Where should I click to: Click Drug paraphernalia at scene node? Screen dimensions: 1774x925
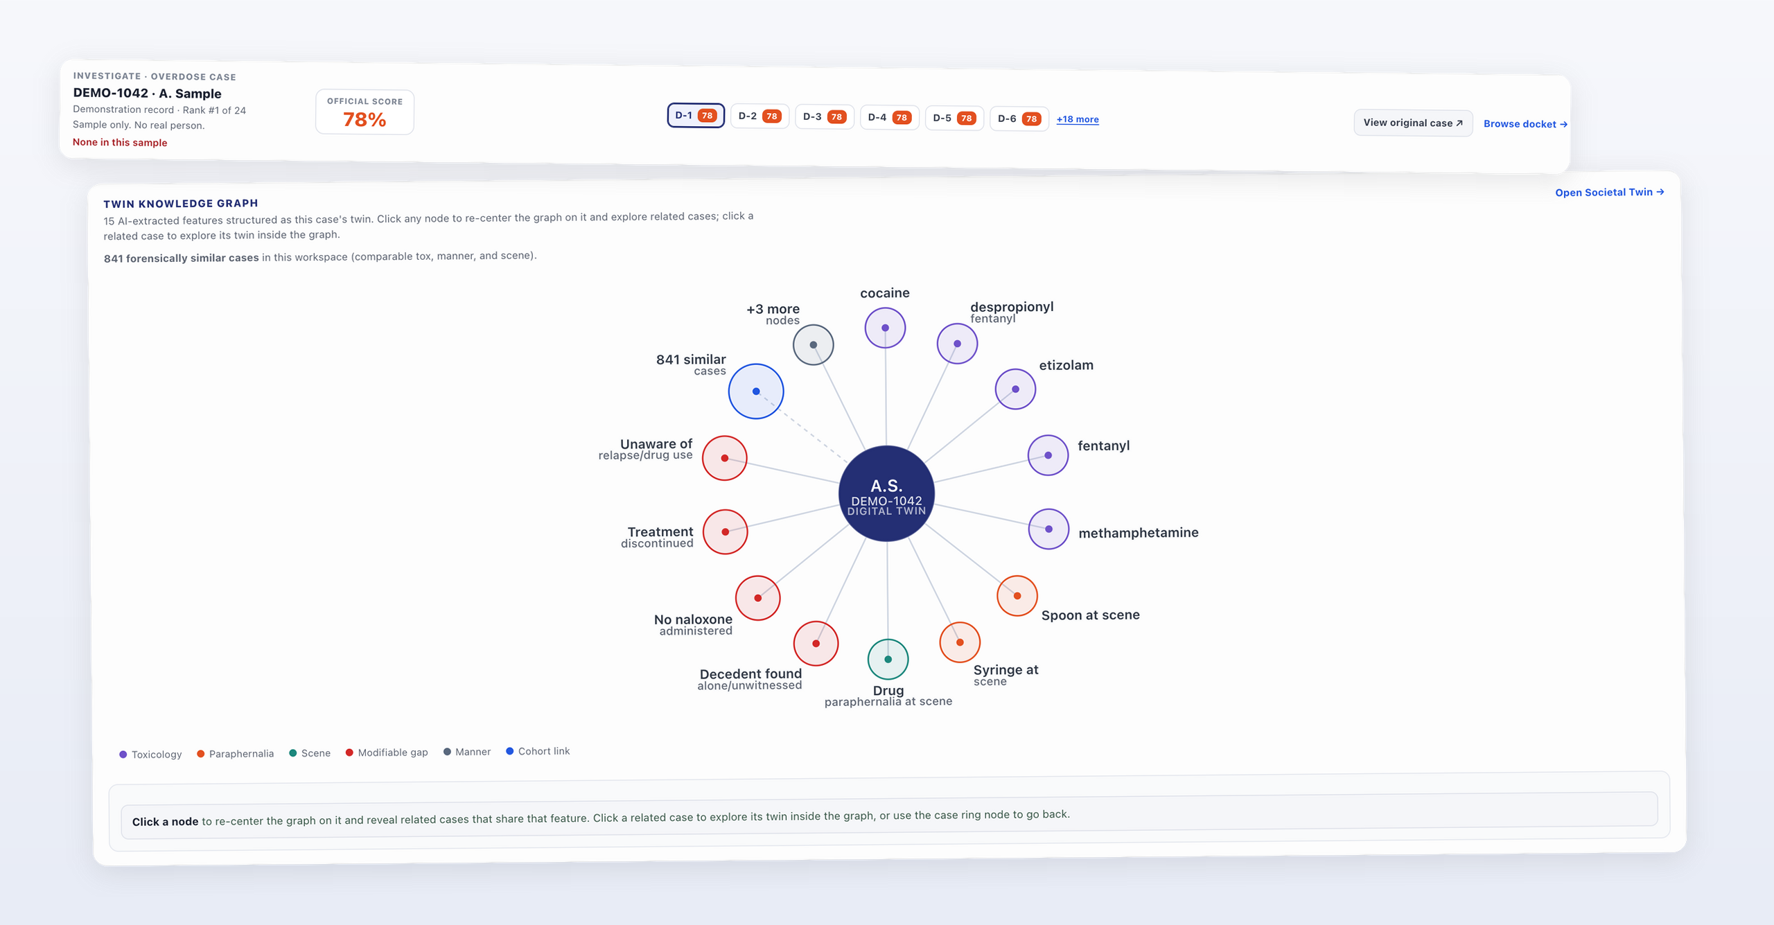coord(888,659)
